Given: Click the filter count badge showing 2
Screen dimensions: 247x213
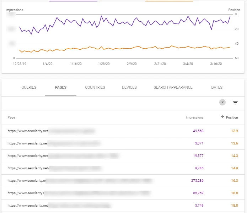Looking at the screenshot, I should point(222,102).
